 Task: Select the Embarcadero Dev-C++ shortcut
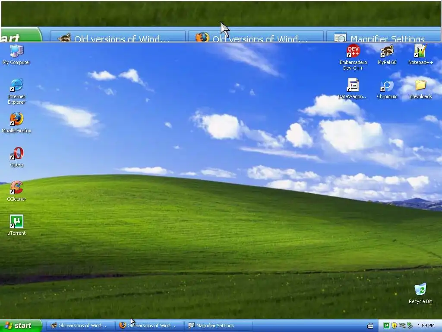click(353, 57)
